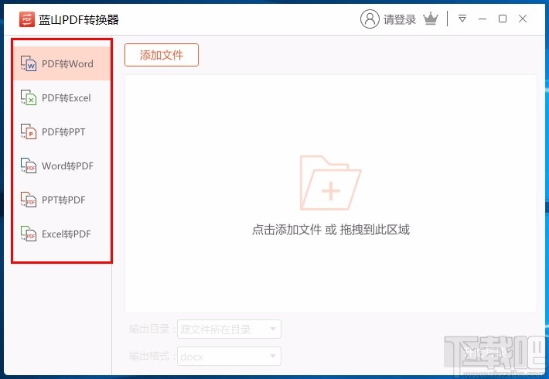Click the 请登录 login link
Image resolution: width=549 pixels, height=379 pixels.
(x=400, y=19)
